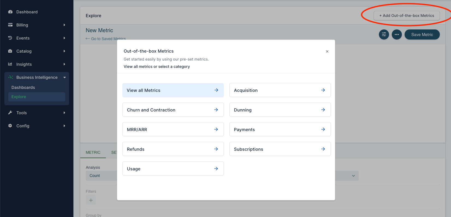Open Dashboards under Business Intelligence
The width and height of the screenshot is (451, 217).
(x=23, y=88)
